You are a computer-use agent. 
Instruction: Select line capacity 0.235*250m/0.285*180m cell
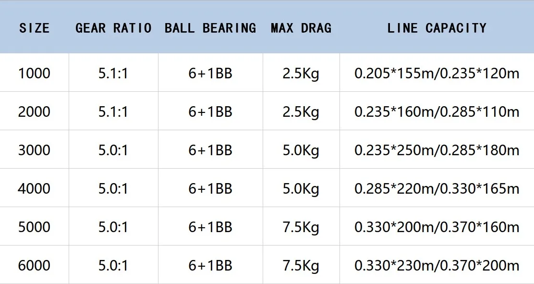coord(437,150)
